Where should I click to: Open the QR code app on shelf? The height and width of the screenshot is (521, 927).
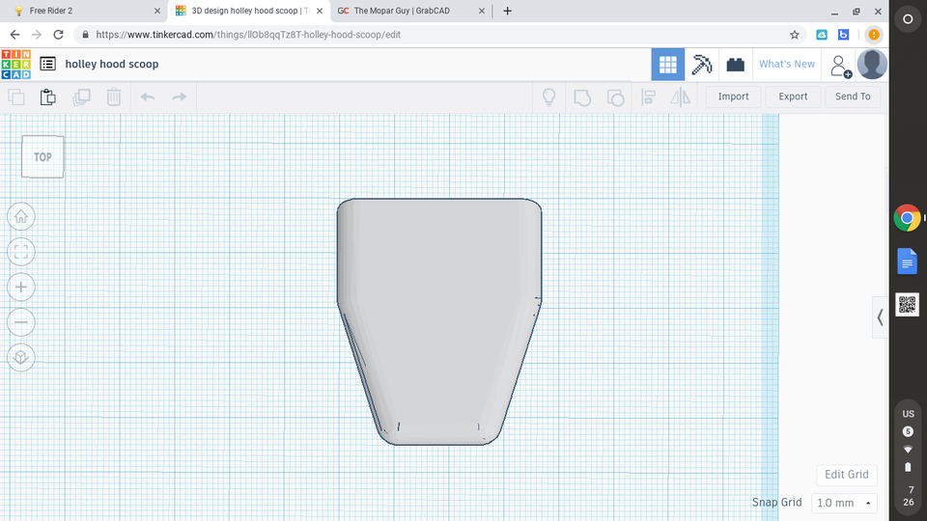[907, 305]
